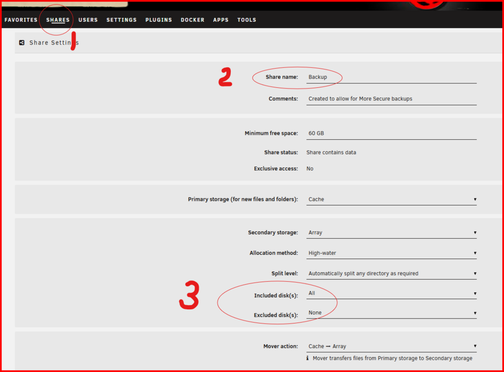Image resolution: width=504 pixels, height=372 pixels.
Task: Click the info icon beside the Mover transfers note
Action: point(307,358)
